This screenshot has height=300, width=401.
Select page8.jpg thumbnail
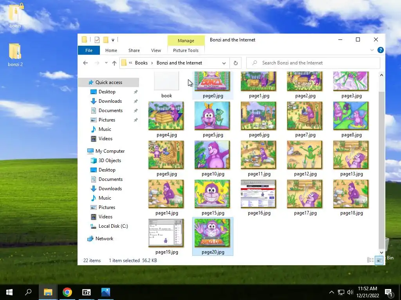(351, 116)
